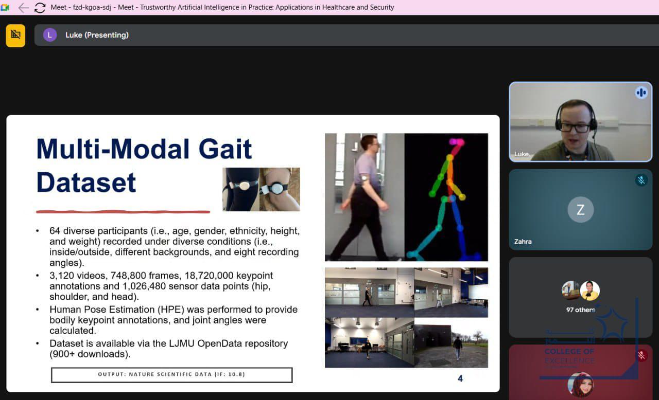Select Luke's video tile

point(580,122)
